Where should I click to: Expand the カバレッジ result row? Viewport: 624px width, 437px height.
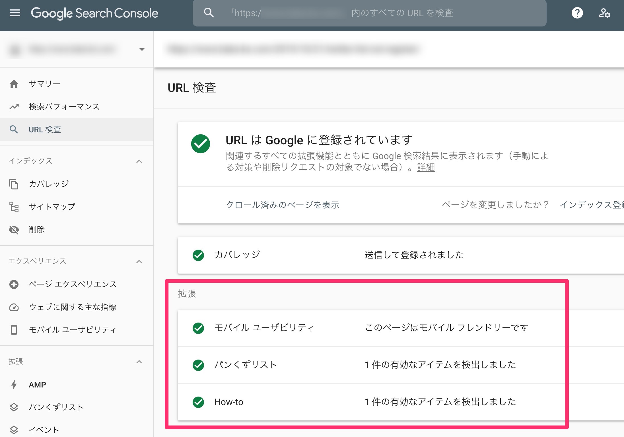pos(401,255)
